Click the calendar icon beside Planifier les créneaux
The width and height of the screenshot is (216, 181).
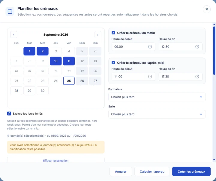[10, 11]
